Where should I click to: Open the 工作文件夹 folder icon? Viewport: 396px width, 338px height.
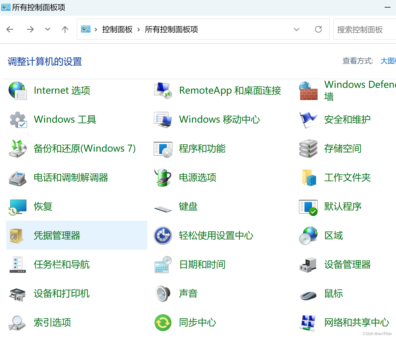point(309,178)
